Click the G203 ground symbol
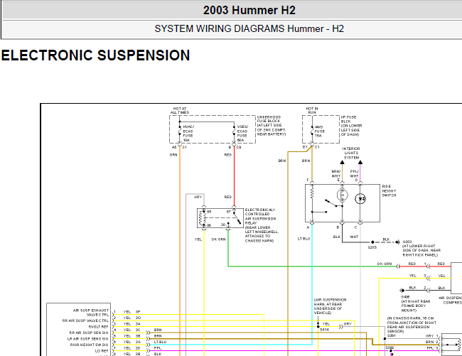This screenshot has height=356, width=462. [x=398, y=242]
